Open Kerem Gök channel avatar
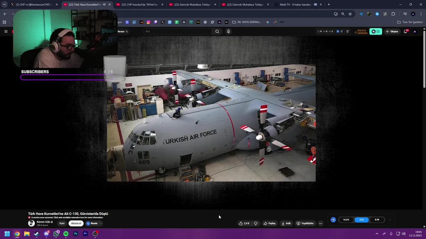The image size is (426, 239). point(31,223)
